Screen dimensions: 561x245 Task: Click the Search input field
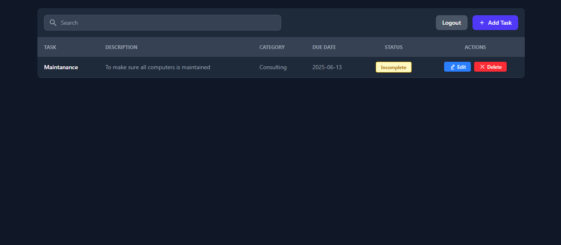click(x=163, y=23)
